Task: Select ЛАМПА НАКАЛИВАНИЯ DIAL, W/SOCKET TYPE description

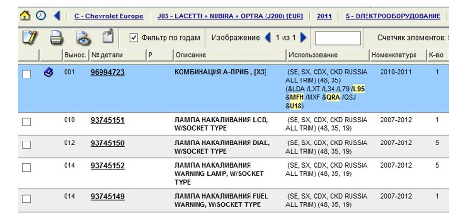Action: [222, 147]
